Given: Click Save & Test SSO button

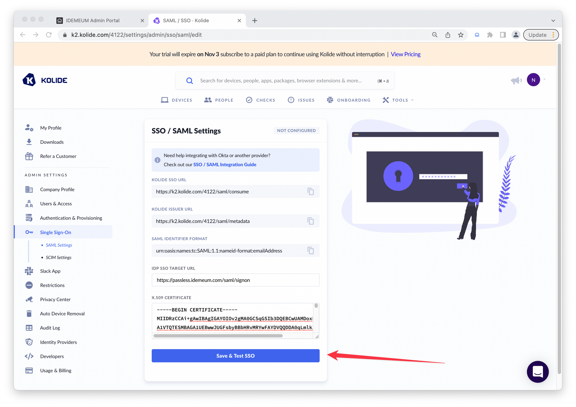Looking at the screenshot, I should click(x=236, y=356).
